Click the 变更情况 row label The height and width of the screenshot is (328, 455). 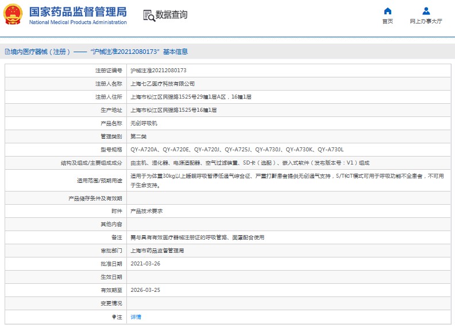click(x=111, y=303)
